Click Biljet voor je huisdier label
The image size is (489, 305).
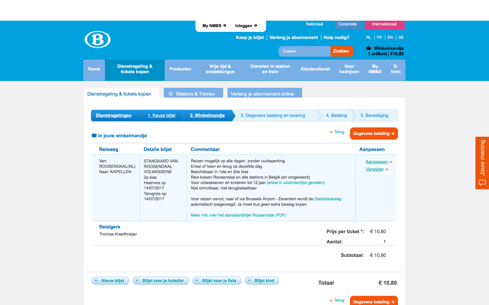pos(163,281)
